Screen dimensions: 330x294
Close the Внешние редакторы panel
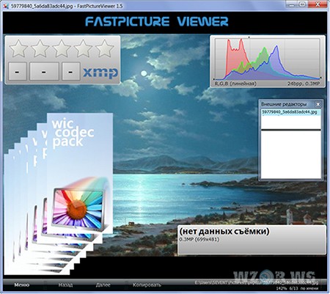[318, 104]
